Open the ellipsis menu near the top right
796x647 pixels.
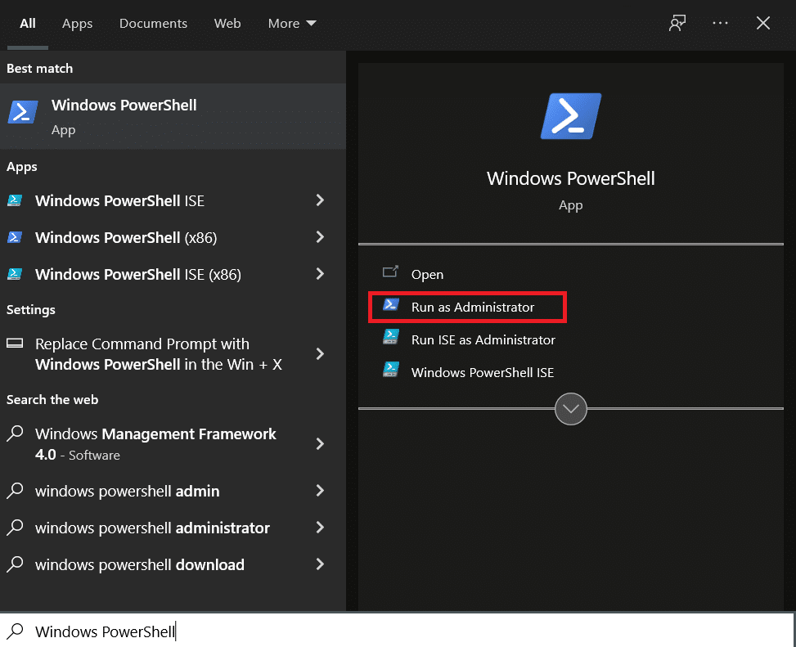[720, 23]
